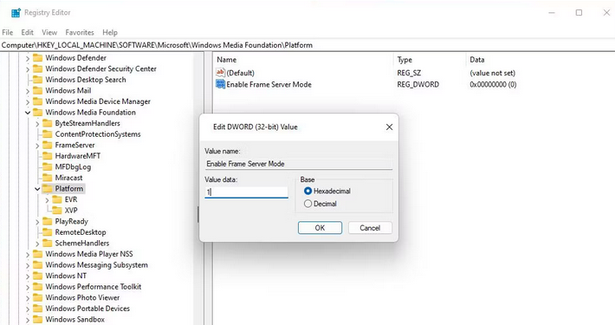
Task: Select the Windows Performance Toolkit key
Action: [x=94, y=287]
